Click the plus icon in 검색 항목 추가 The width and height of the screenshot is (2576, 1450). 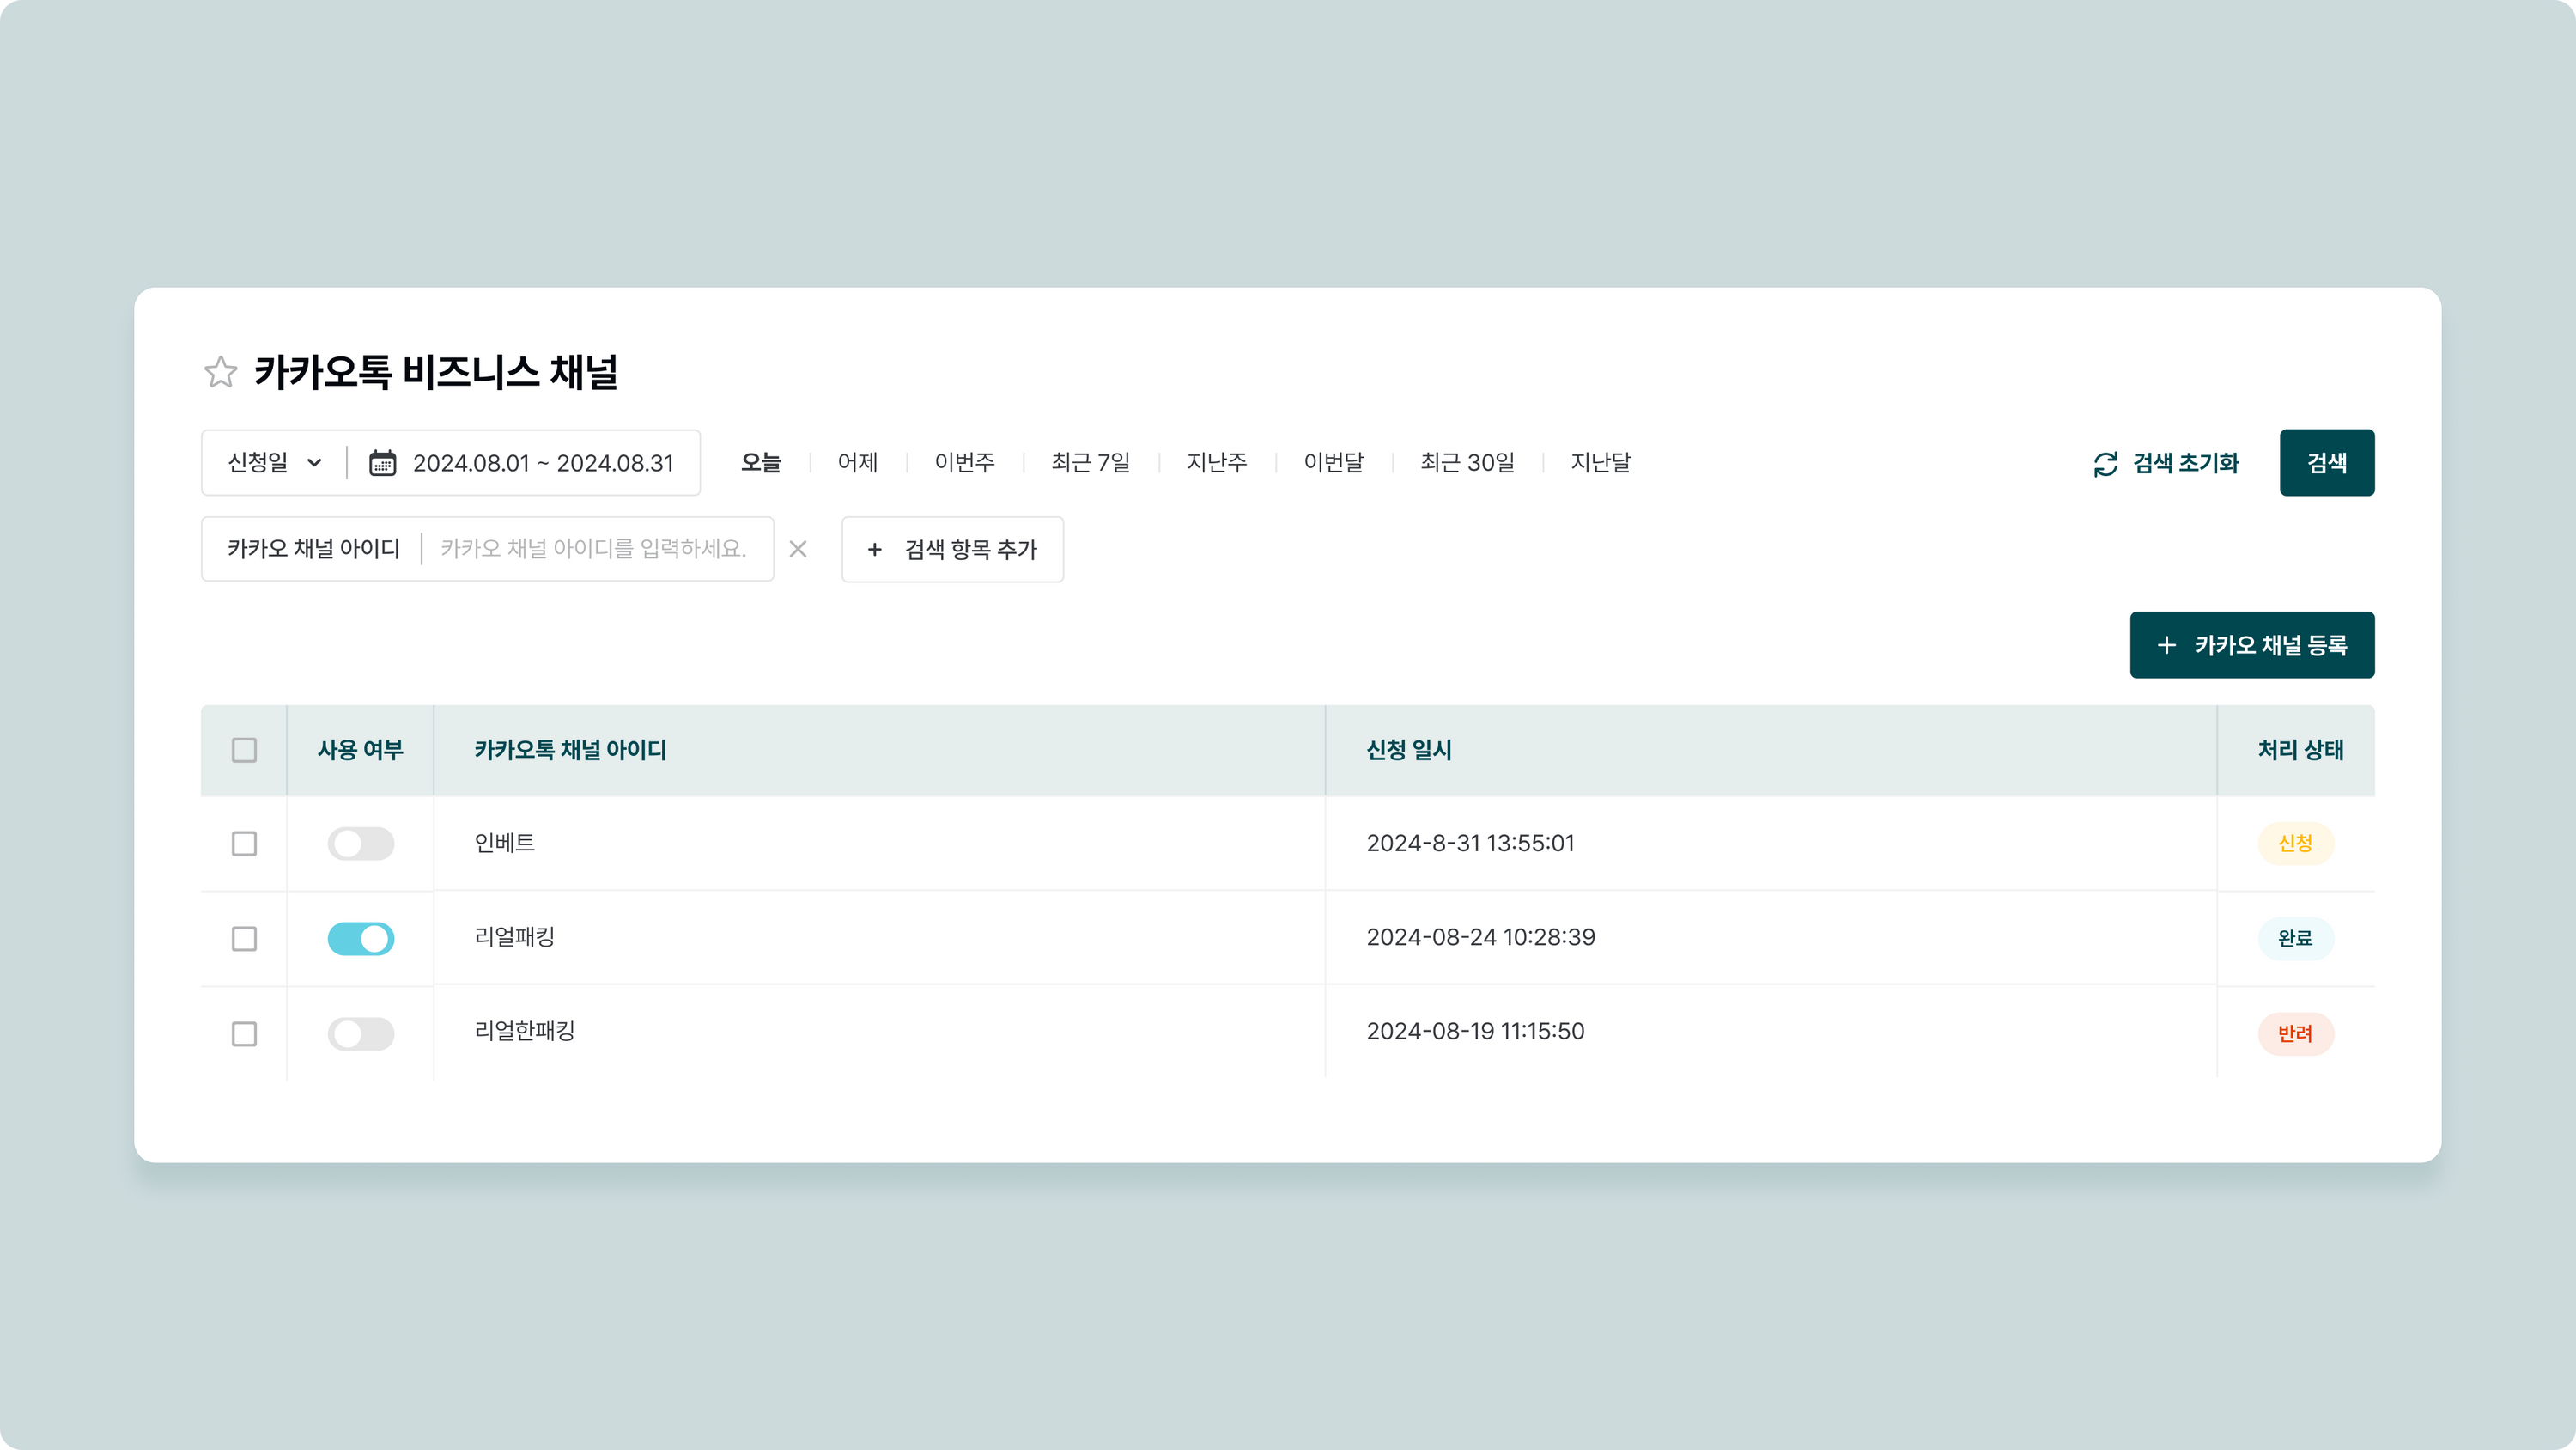[x=874, y=550]
